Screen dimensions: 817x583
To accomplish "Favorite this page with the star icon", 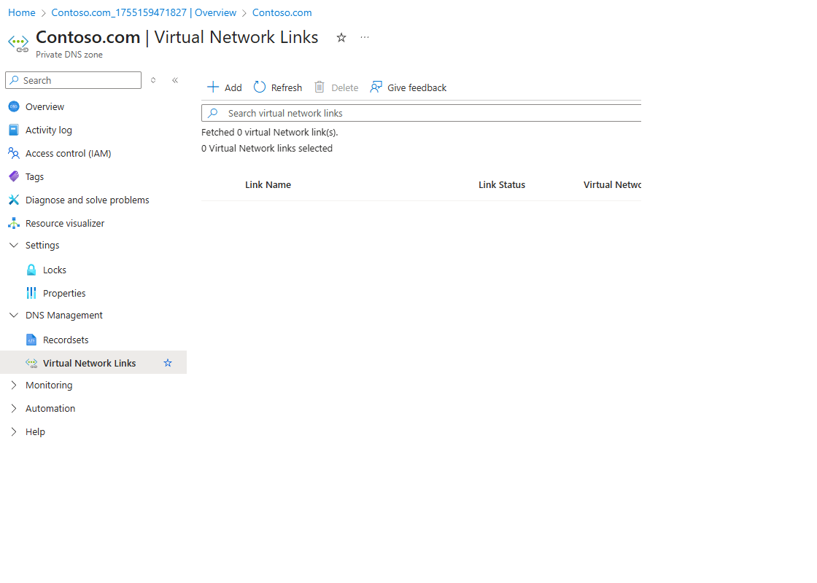I will tap(341, 37).
